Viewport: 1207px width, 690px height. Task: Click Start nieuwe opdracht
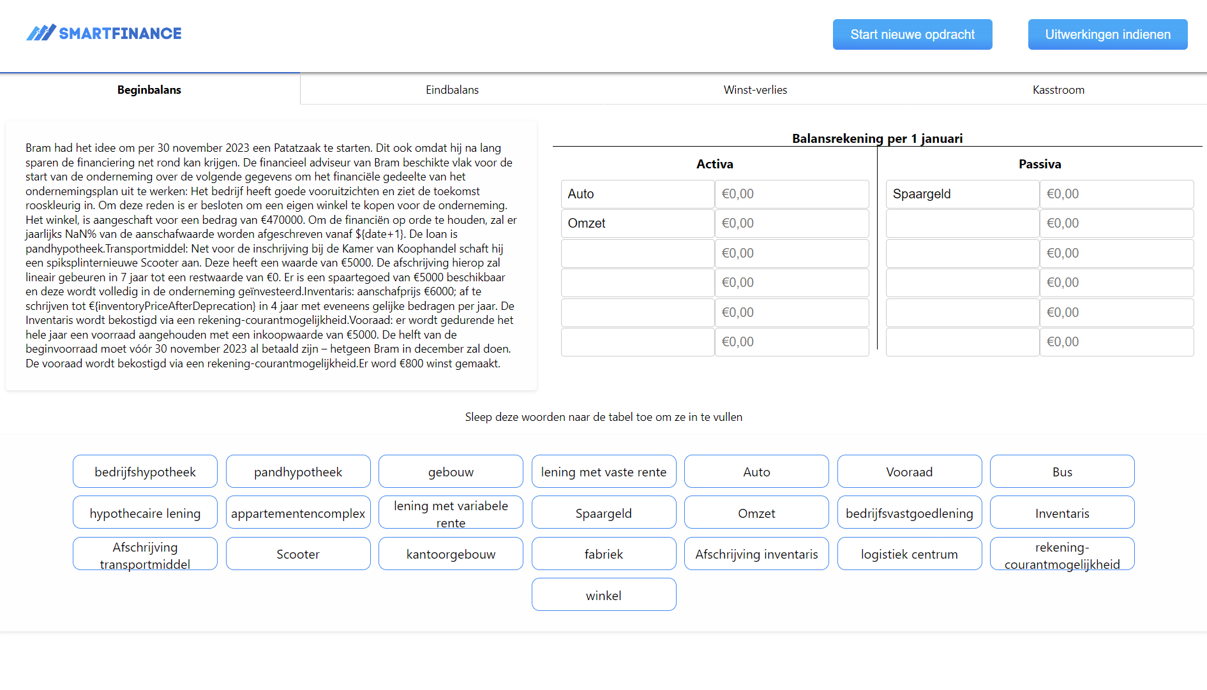(912, 34)
